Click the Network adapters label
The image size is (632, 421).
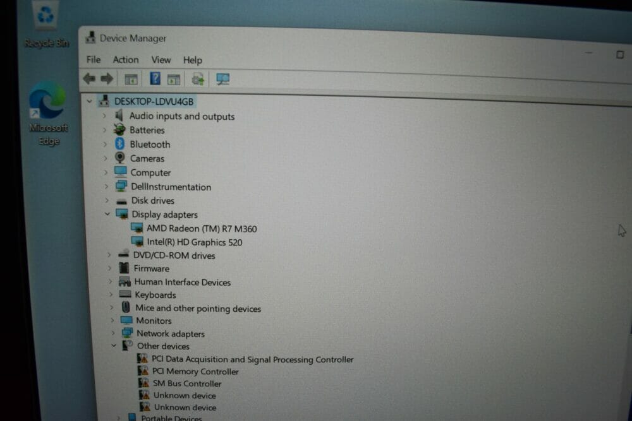pos(171,334)
